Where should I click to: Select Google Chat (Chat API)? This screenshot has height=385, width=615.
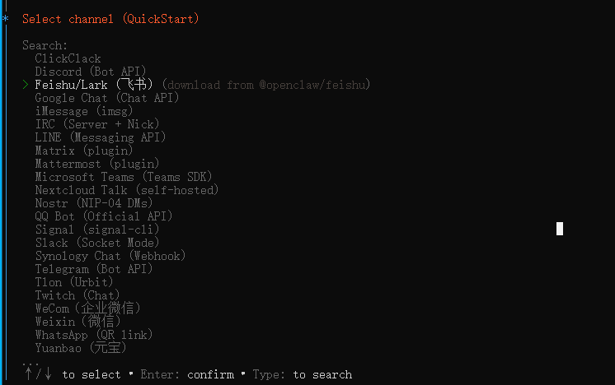(106, 98)
